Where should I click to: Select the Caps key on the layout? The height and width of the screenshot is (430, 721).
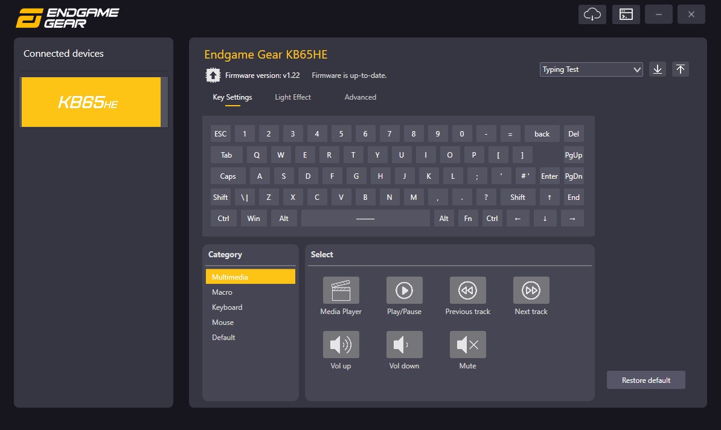point(228,176)
